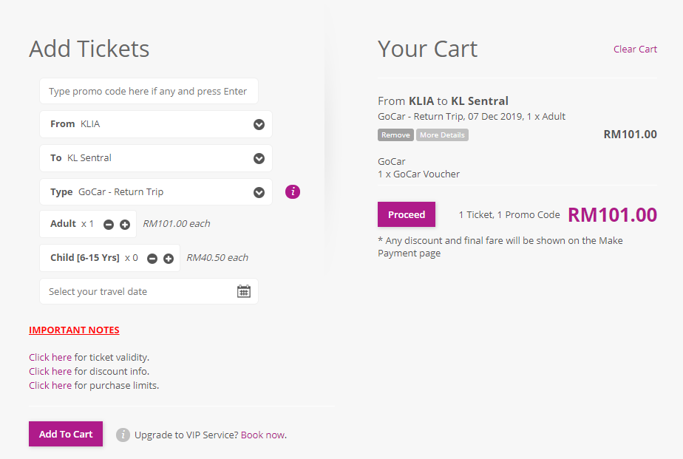Click here link for ticket validity
The image size is (683, 459).
[x=50, y=357]
